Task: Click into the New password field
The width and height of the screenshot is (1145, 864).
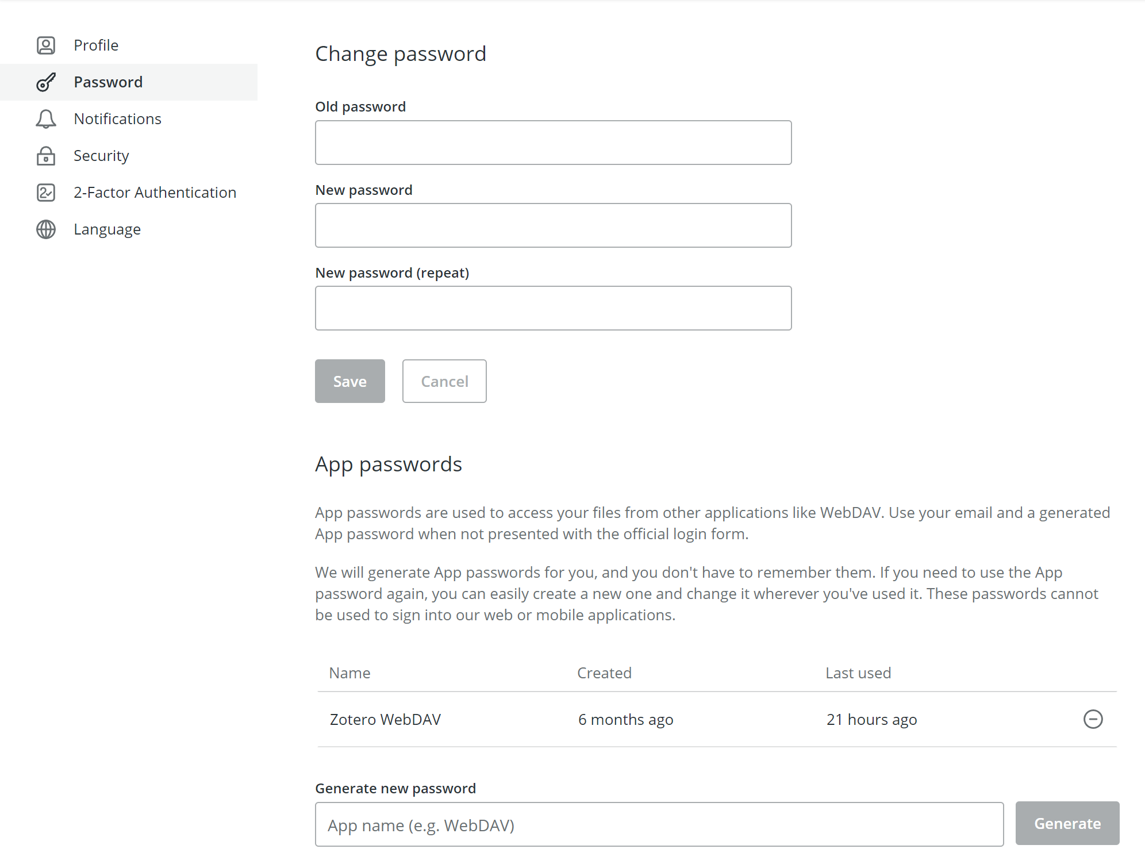Action: [x=553, y=225]
